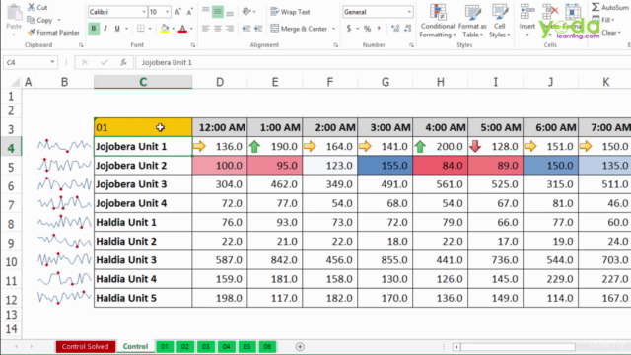
Task: Activate the Format Painter brush
Action: [x=31, y=33]
